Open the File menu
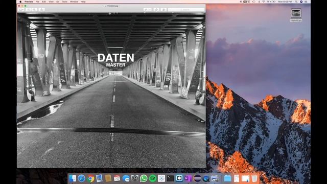The image size is (327, 184). point(37,2)
